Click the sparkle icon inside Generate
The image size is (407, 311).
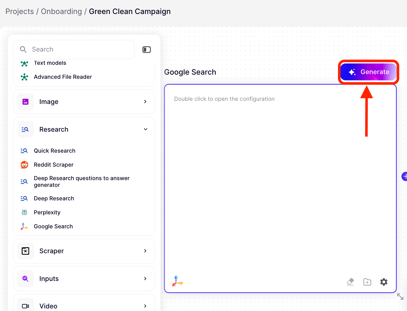(352, 72)
